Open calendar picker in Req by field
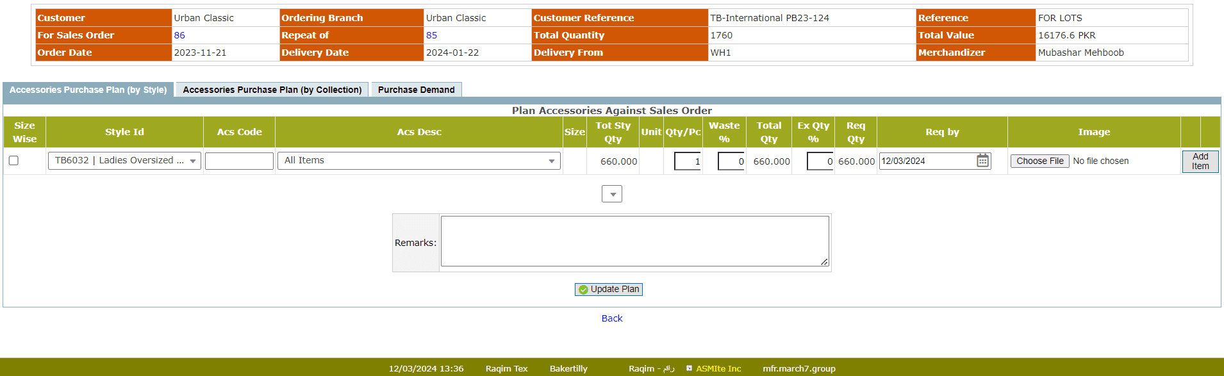The width and height of the screenshot is (1224, 376). (x=982, y=161)
